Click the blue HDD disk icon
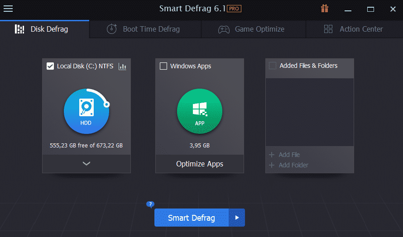This screenshot has width=403, height=237. coord(86,111)
